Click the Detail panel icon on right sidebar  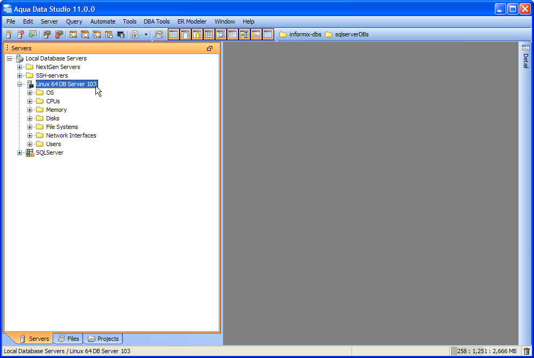(x=526, y=48)
